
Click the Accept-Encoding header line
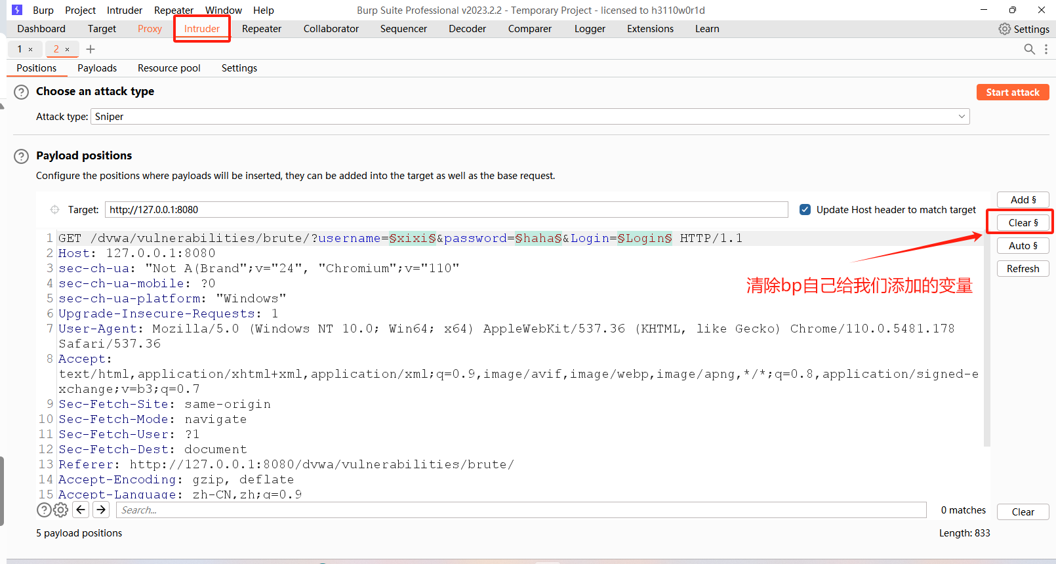coord(176,479)
